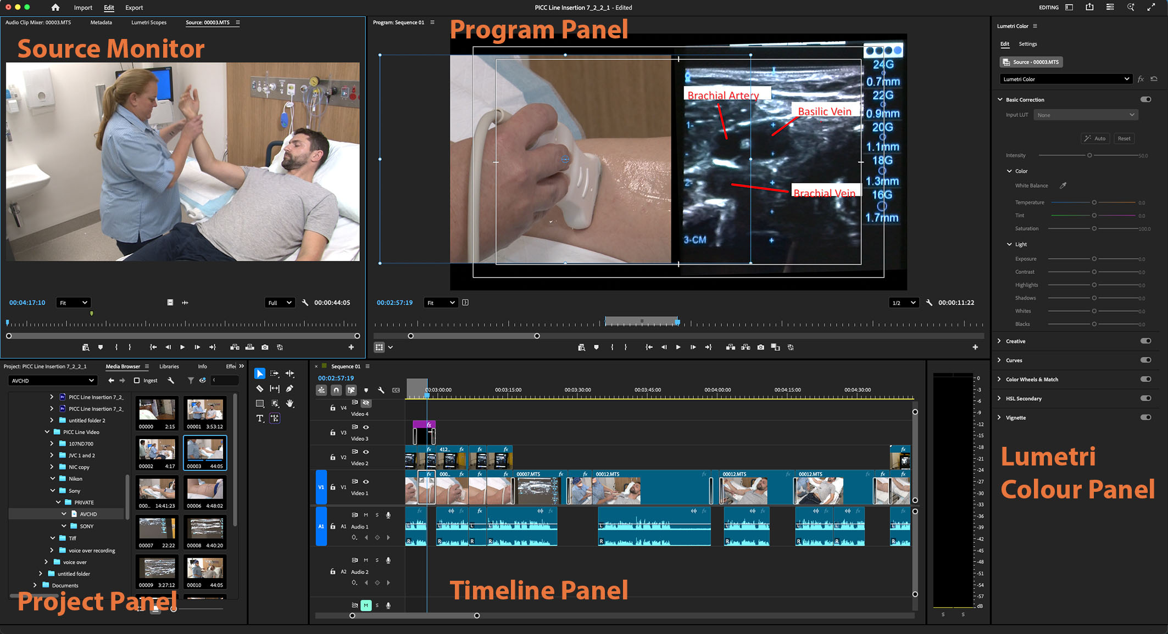This screenshot has width=1168, height=634.
Task: Open Quick Export share icon
Action: coord(1089,7)
